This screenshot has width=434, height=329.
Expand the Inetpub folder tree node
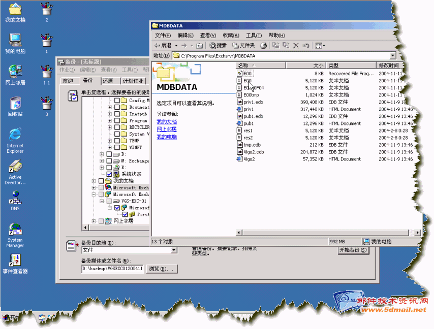pos(109,114)
